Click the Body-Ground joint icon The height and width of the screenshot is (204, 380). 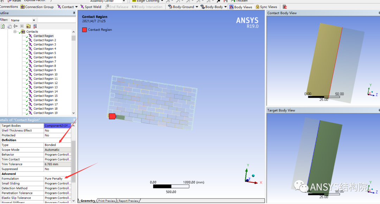tap(170, 7)
